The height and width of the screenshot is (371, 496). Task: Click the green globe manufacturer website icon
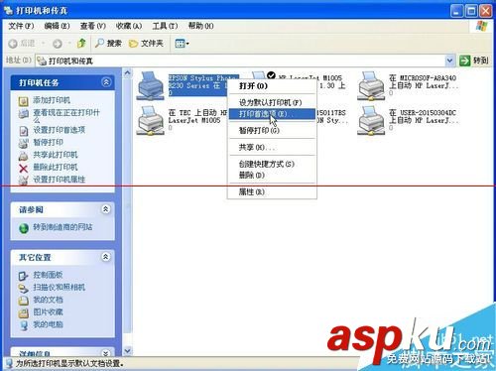(24, 228)
